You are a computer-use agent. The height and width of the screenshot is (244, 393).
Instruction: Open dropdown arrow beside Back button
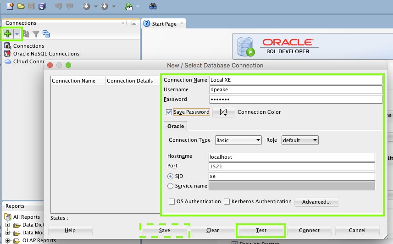(95, 6)
